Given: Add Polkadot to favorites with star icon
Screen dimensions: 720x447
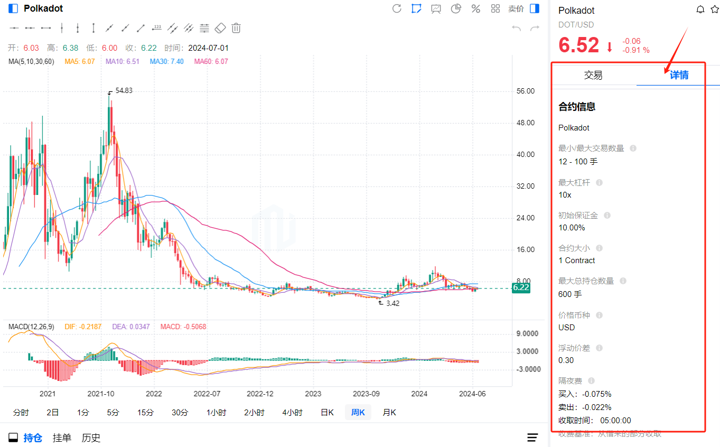Looking at the screenshot, I should (714, 10).
